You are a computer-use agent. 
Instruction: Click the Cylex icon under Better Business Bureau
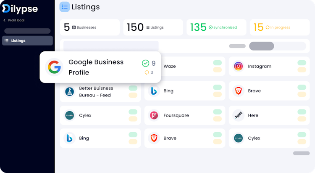click(x=69, y=115)
